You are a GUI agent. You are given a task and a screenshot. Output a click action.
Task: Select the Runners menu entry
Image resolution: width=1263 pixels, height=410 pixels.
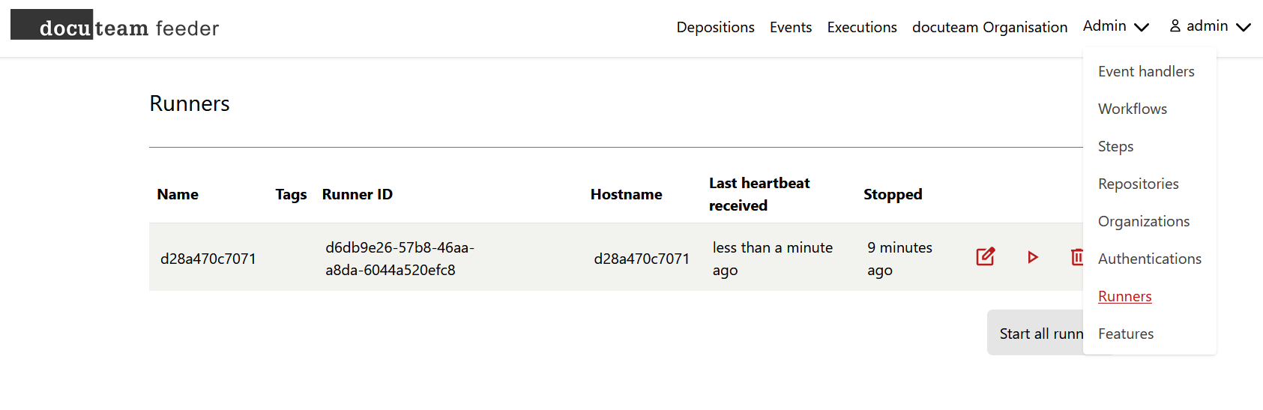pyautogui.click(x=1124, y=296)
